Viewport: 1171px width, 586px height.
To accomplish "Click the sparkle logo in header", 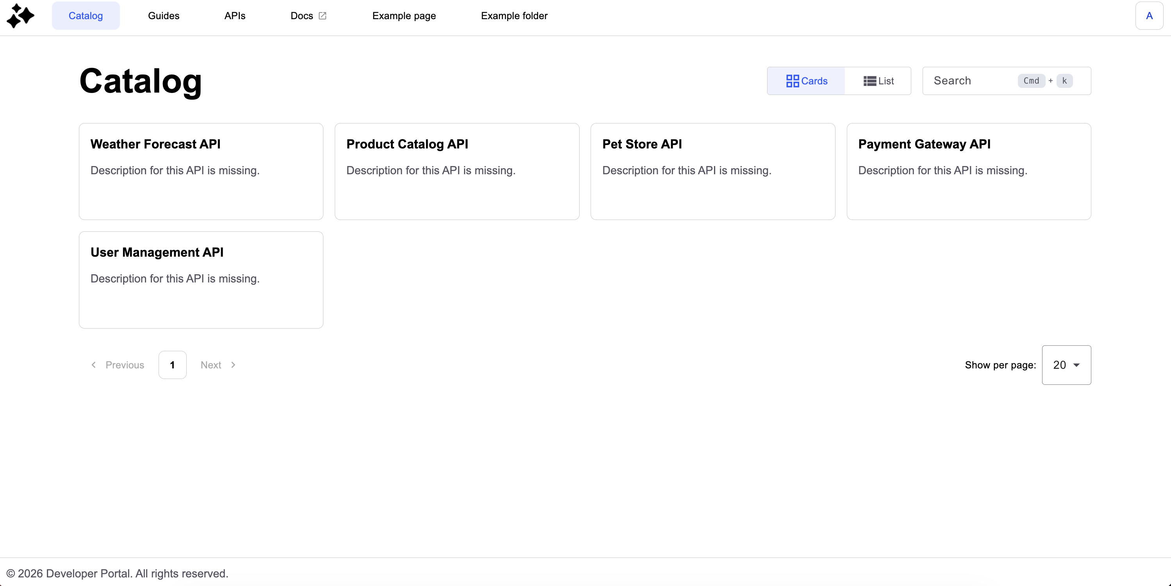I will pyautogui.click(x=20, y=16).
